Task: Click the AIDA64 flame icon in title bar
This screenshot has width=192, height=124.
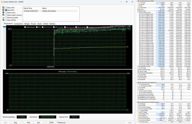Action: point(2,2)
